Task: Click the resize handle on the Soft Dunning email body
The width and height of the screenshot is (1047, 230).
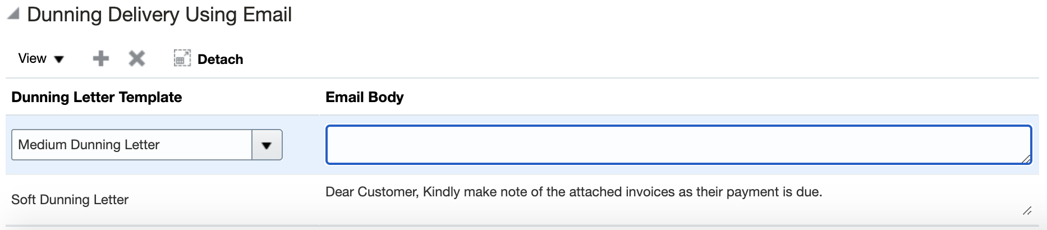Action: 1027,211
